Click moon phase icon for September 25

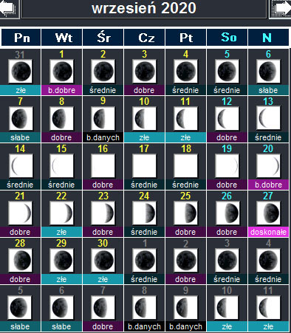coord(185,213)
